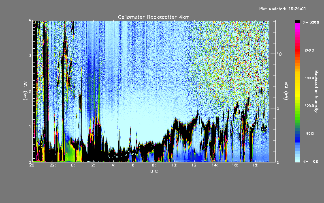
Task: Click the '12:' tick on time axis
Action: [194, 165]
